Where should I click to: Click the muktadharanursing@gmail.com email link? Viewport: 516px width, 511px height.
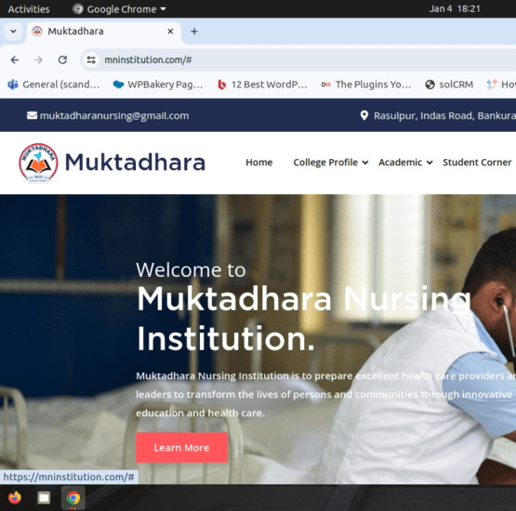tap(114, 115)
